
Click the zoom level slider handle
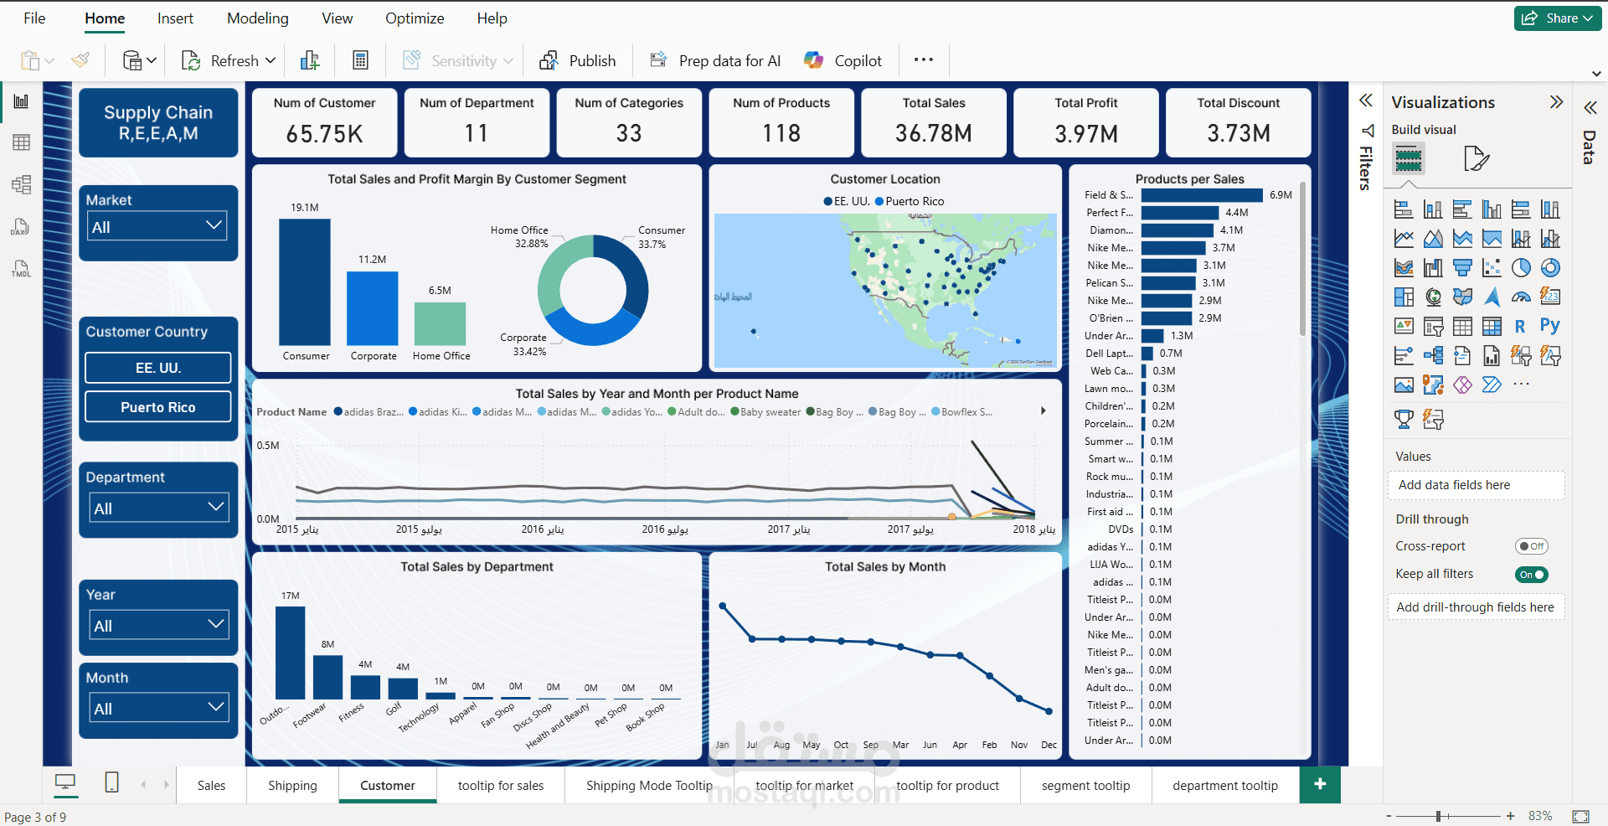[x=1439, y=816]
